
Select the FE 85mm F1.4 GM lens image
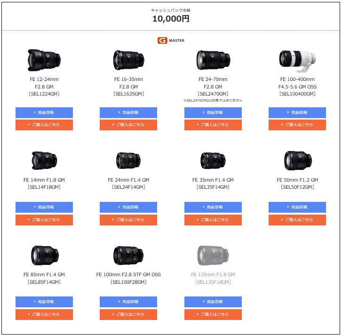click(x=45, y=255)
